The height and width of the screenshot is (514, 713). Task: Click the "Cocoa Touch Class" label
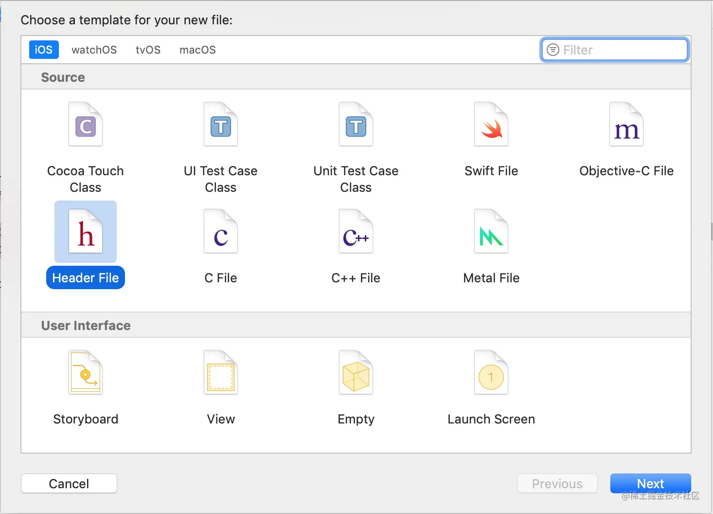point(86,179)
